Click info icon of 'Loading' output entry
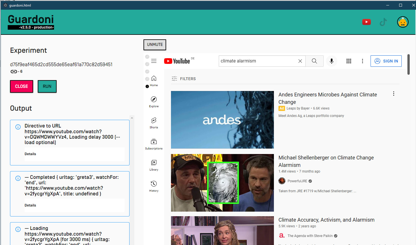Viewport: 416px width, 245px height. click(x=18, y=229)
